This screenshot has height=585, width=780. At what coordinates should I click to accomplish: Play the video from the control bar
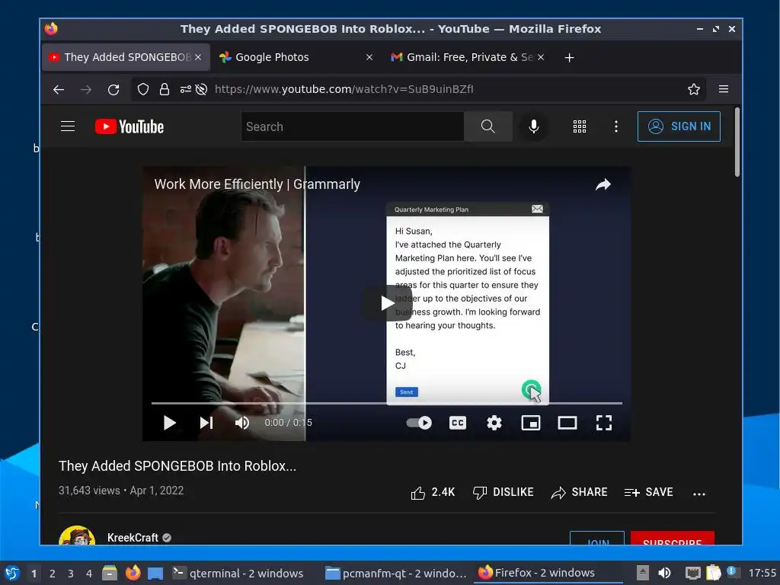pyautogui.click(x=170, y=423)
